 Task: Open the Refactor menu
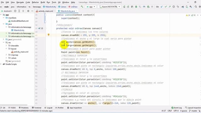click(x=35, y=2)
